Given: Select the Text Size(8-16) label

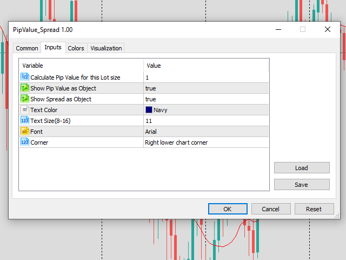Looking at the screenshot, I should (x=50, y=121).
